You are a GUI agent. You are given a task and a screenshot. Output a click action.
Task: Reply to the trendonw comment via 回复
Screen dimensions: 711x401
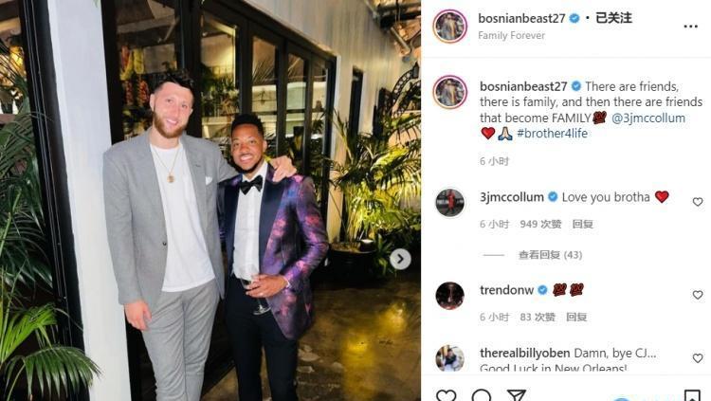coord(576,317)
